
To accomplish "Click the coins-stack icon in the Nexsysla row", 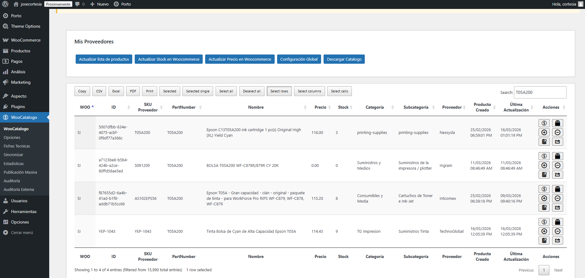I will [544, 142].
